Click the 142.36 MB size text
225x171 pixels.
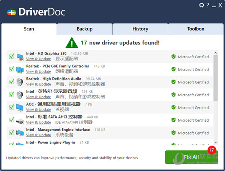tap(79, 53)
